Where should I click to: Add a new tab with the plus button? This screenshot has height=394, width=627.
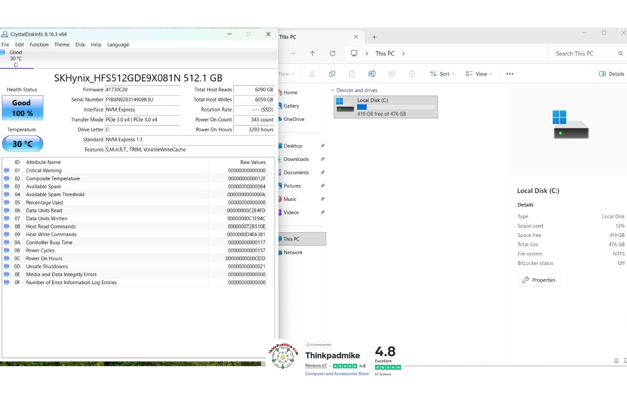[x=374, y=37]
